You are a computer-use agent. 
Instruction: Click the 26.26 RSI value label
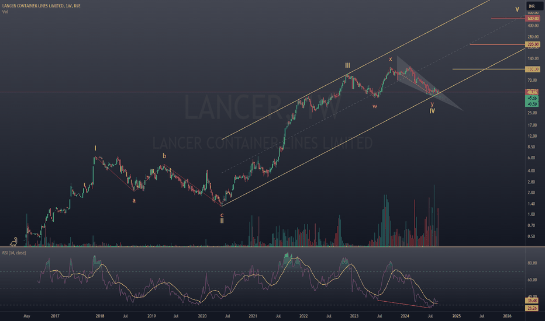[x=532, y=308]
